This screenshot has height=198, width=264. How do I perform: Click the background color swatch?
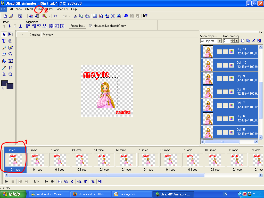10,86
